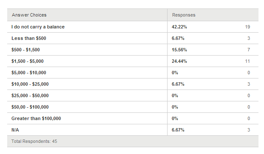This screenshot has width=264, height=154.
Task: Select the '$25,000 - $50,000' answer choice
Action: coord(30,95)
